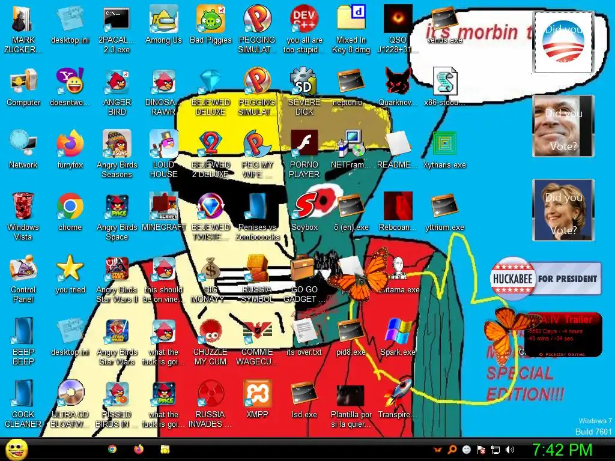
Task: Select the ANGER BIRD shortcut
Action: click(x=117, y=92)
